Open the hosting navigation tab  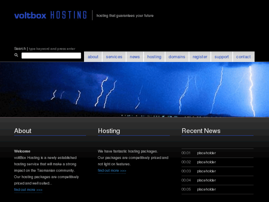[154, 57]
